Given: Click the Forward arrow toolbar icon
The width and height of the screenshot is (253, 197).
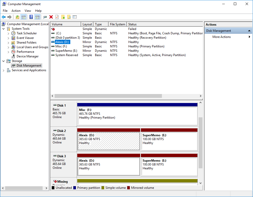Looking at the screenshot, I should [x=9, y=17].
